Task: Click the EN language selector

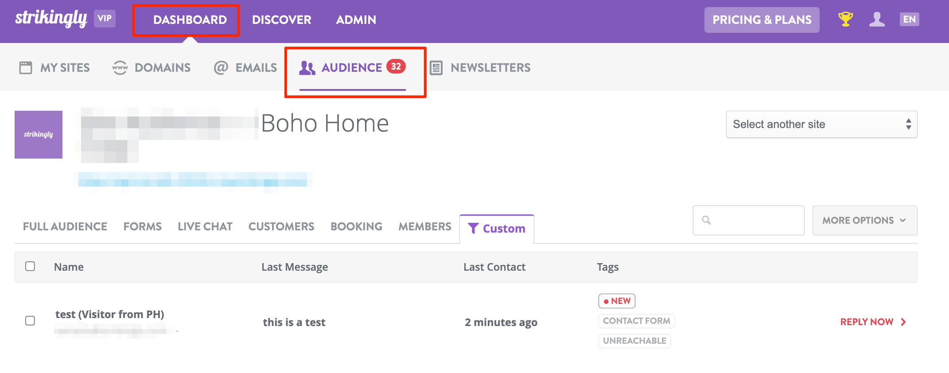Action: tap(909, 19)
